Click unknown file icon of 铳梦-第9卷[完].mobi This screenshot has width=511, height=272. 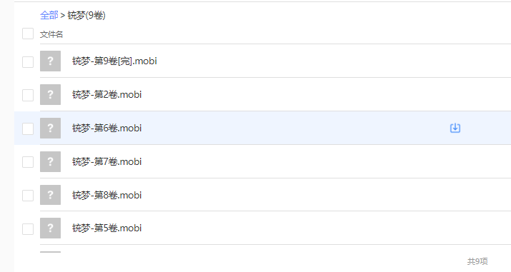50,61
